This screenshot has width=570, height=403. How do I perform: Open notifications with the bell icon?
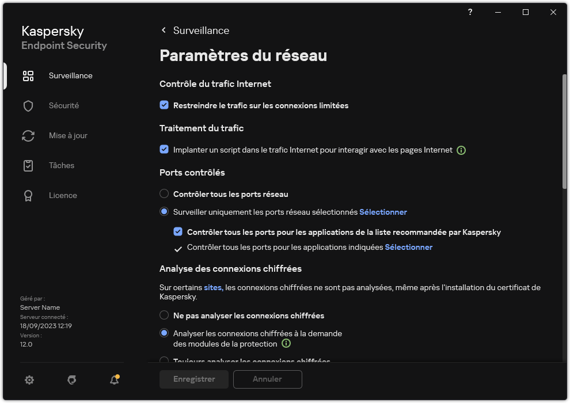click(114, 380)
